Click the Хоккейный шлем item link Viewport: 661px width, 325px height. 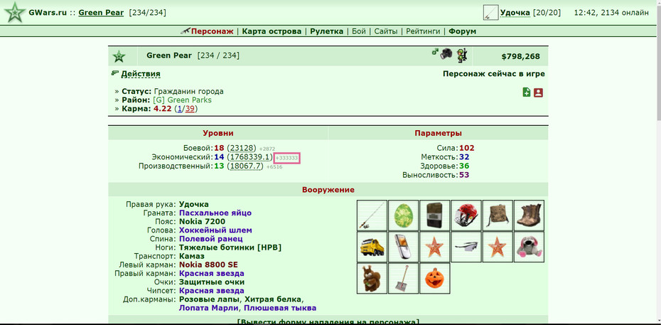pos(215,230)
